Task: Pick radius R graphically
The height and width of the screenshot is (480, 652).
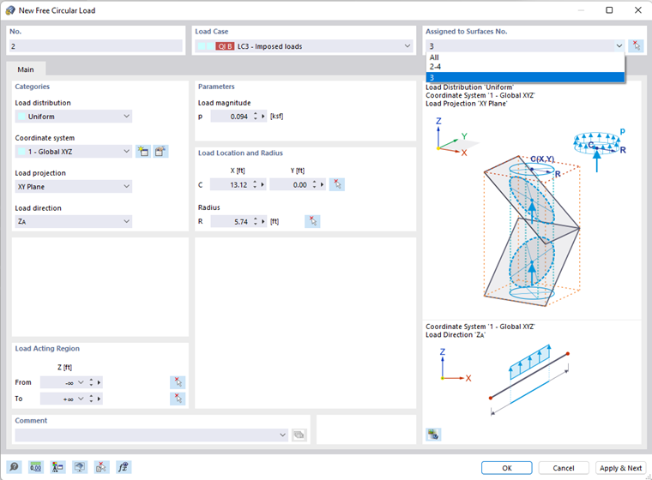Action: [312, 221]
